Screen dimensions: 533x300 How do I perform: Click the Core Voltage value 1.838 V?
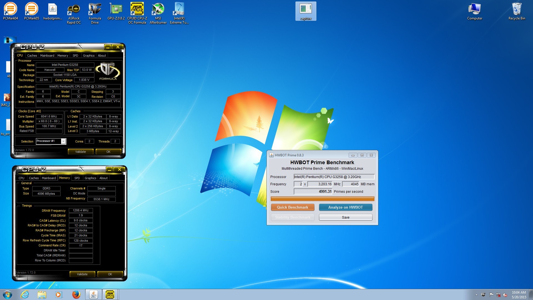(x=84, y=80)
